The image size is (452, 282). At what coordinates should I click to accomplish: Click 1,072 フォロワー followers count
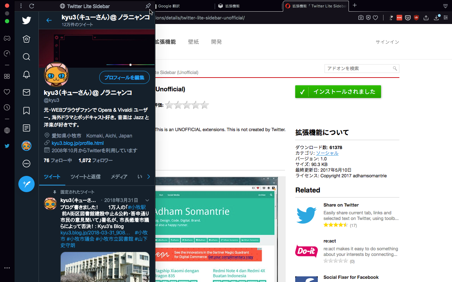click(96, 160)
